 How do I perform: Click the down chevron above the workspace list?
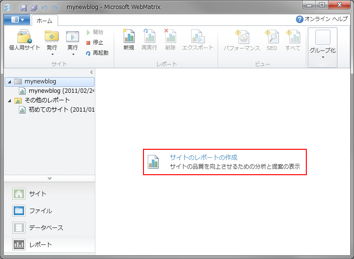[50, 178]
